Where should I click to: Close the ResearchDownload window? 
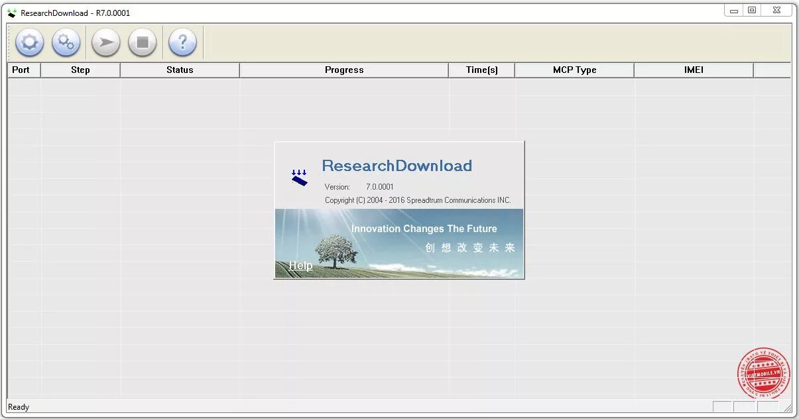point(776,10)
